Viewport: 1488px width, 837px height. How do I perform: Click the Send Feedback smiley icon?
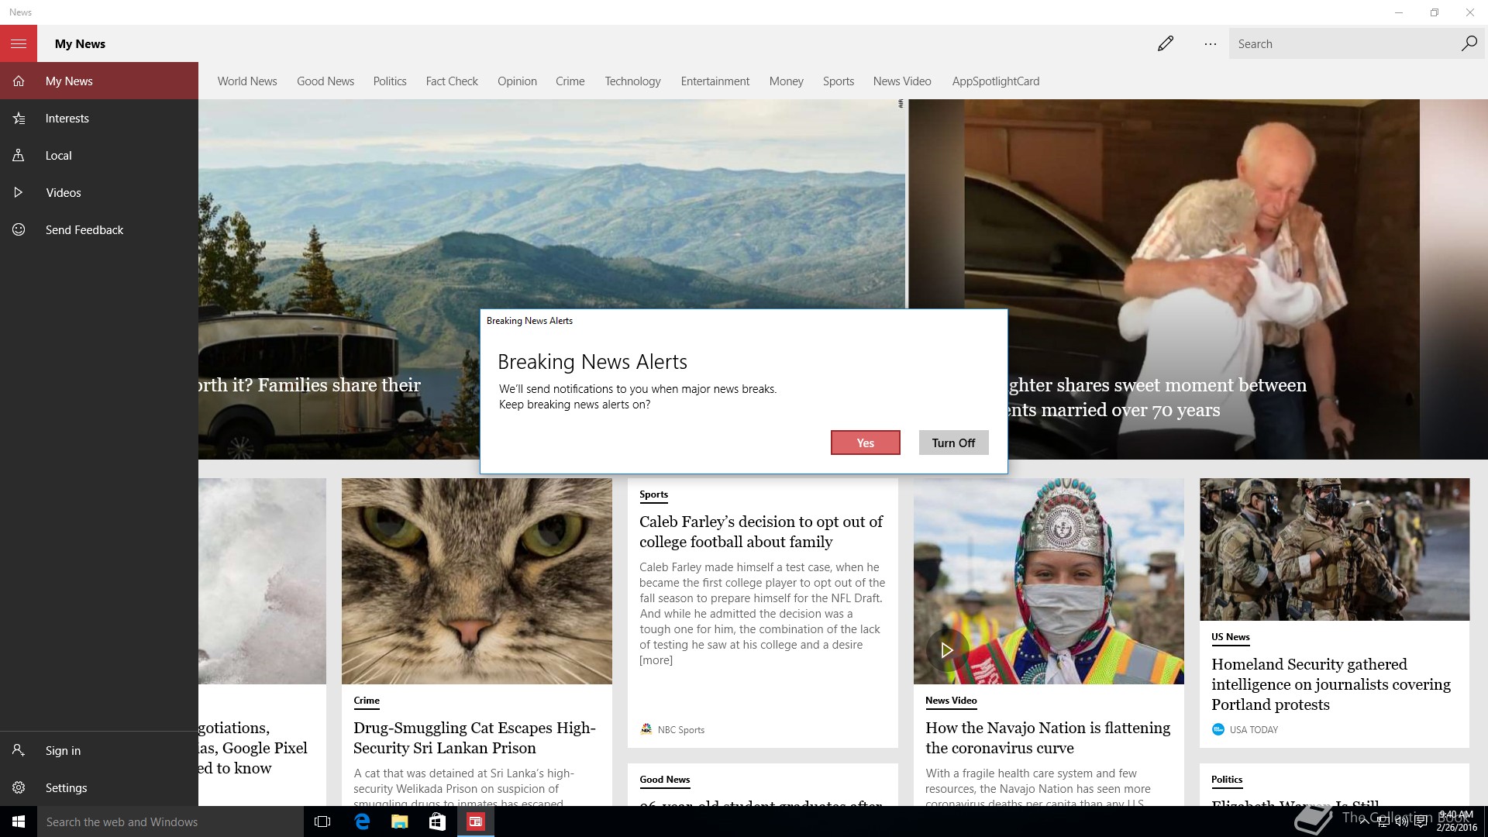tap(19, 230)
